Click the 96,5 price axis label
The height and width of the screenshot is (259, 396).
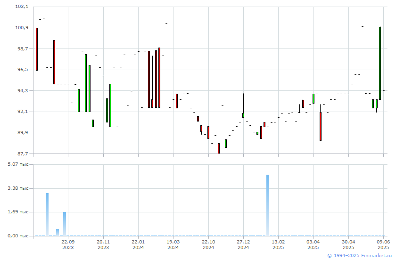pyautogui.click(x=23, y=69)
